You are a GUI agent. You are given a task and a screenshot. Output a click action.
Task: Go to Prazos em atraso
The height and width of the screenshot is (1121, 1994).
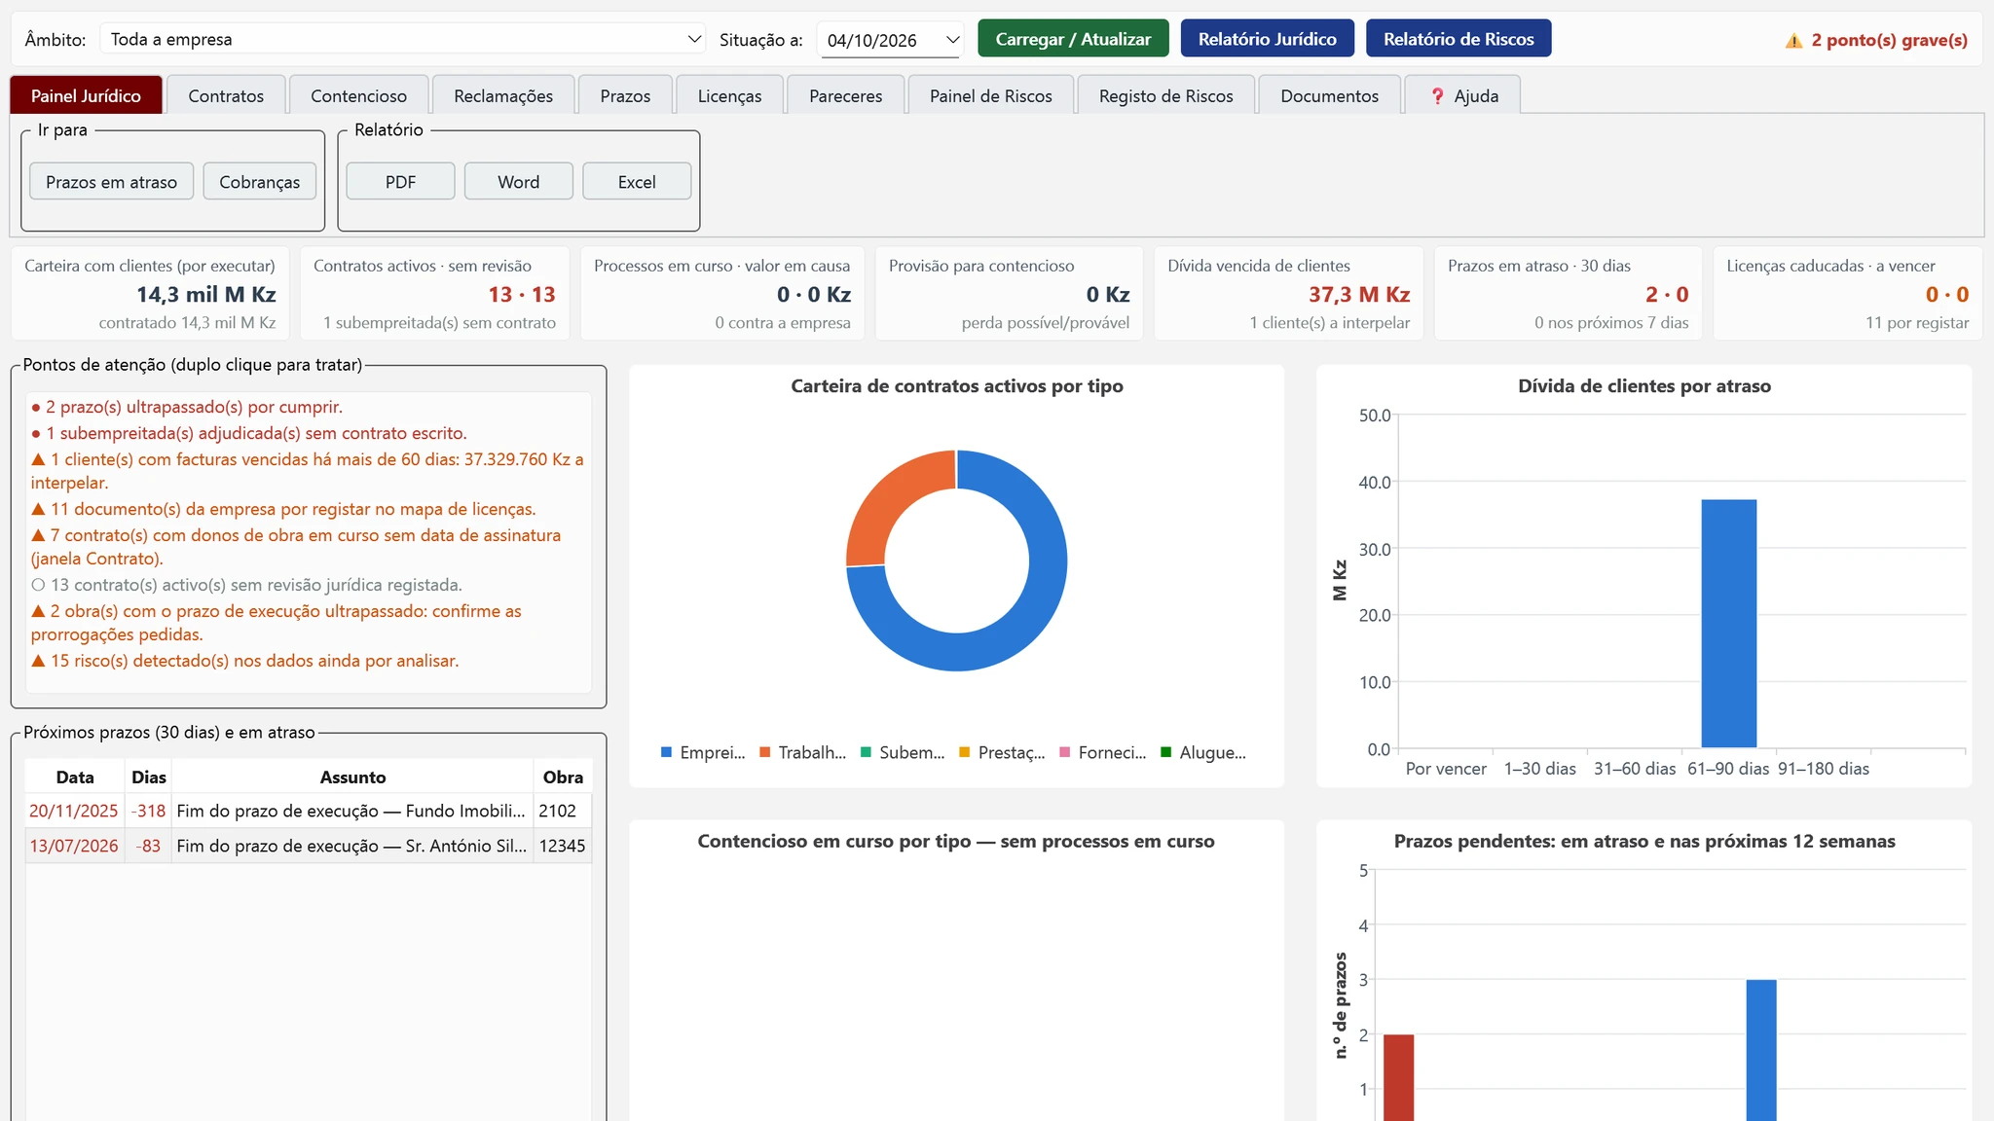[x=111, y=182]
